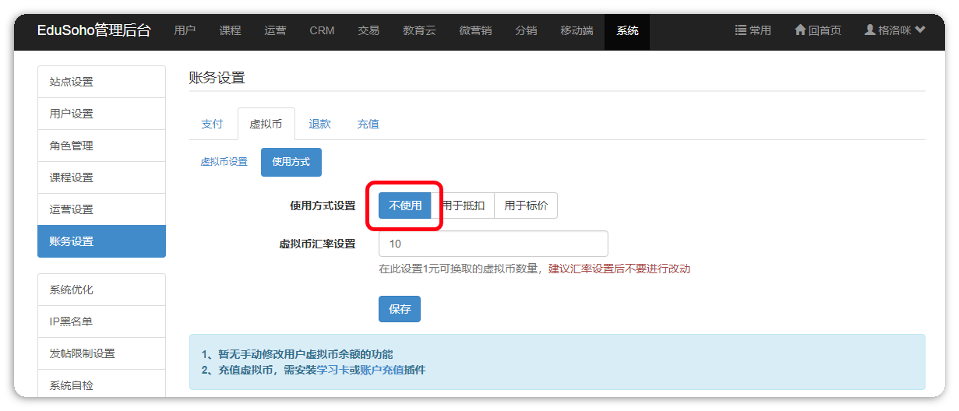Open 站点设置 in the sidebar
The height and width of the screenshot is (411, 959).
coord(101,82)
